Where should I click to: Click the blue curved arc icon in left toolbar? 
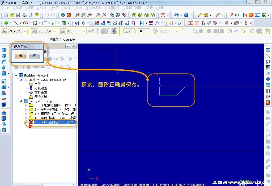click(x=3, y=62)
